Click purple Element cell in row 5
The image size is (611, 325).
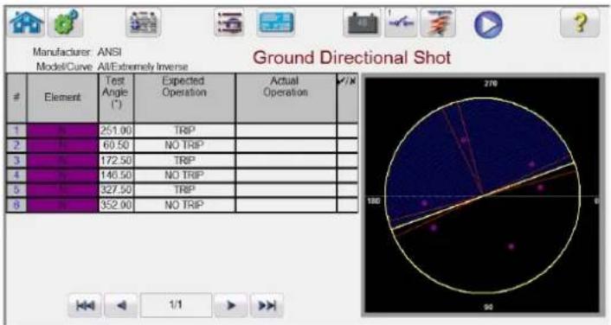(62, 190)
